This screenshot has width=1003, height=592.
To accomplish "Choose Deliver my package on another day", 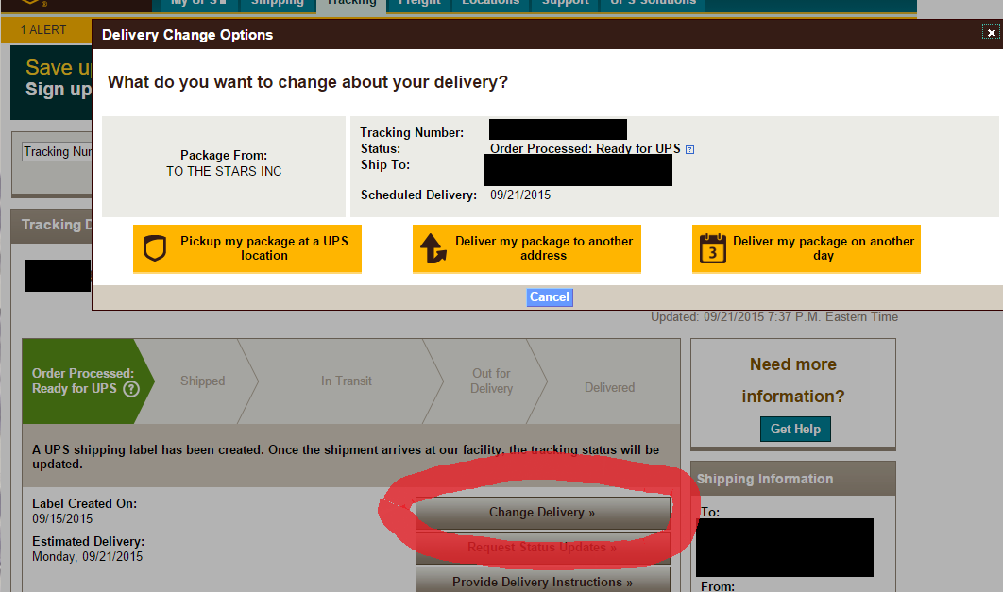I will click(806, 248).
